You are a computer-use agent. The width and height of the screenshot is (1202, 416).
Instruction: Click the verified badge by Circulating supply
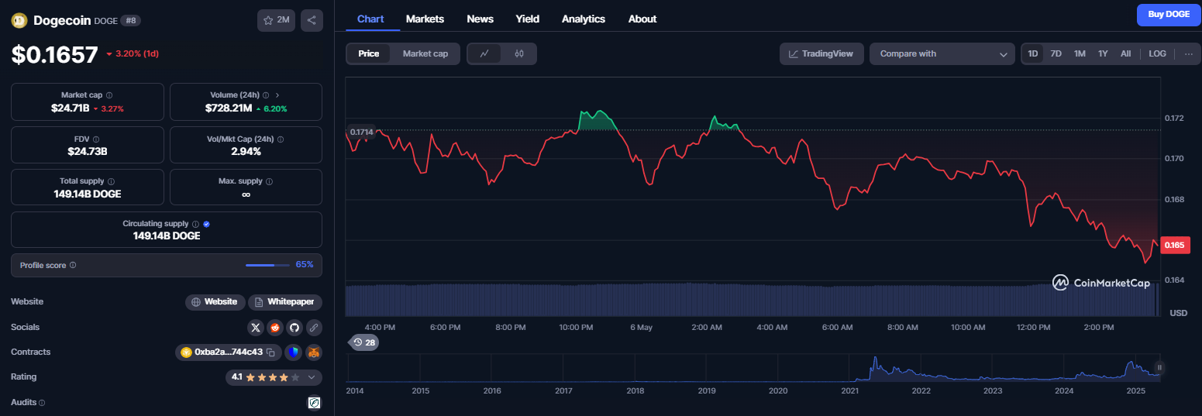click(x=206, y=224)
